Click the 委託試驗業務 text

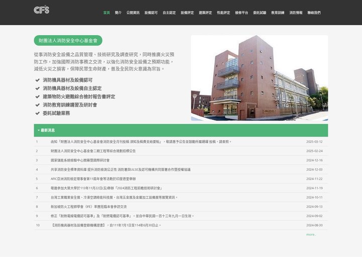pyautogui.click(x=56, y=113)
